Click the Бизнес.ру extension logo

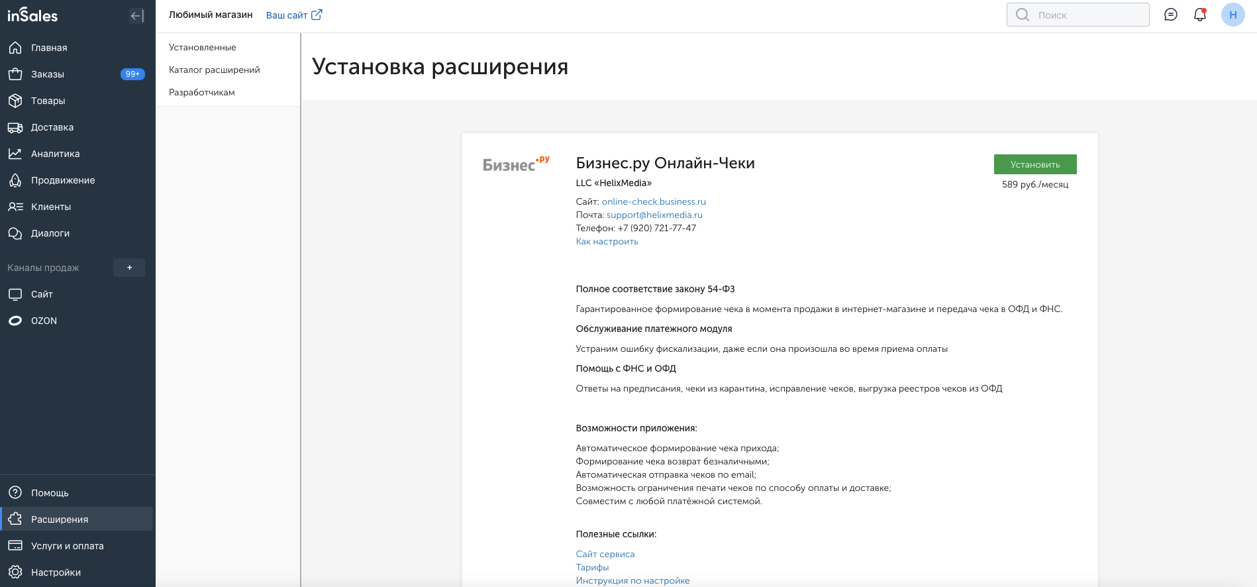[516, 164]
